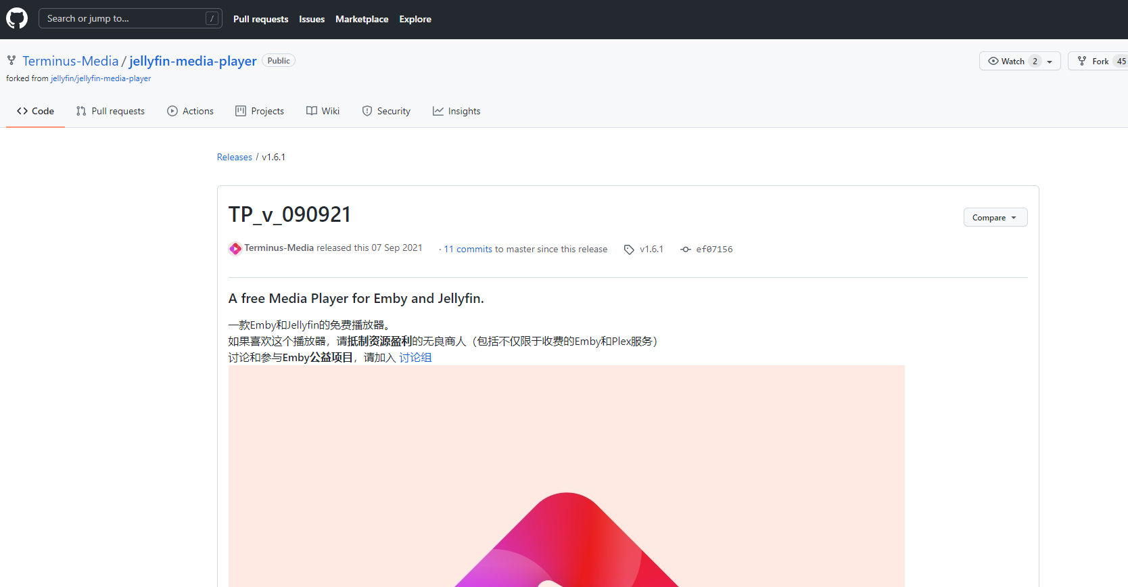Open Issues in top navigation
The image size is (1128, 587).
(x=312, y=19)
